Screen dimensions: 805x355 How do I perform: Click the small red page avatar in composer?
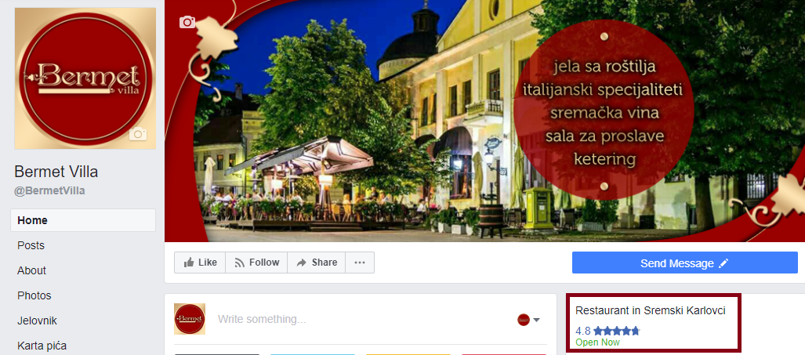(523, 320)
